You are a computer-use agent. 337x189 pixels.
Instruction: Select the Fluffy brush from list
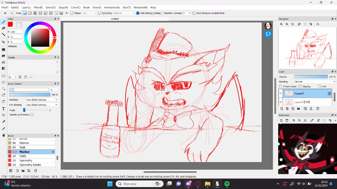click(23, 156)
